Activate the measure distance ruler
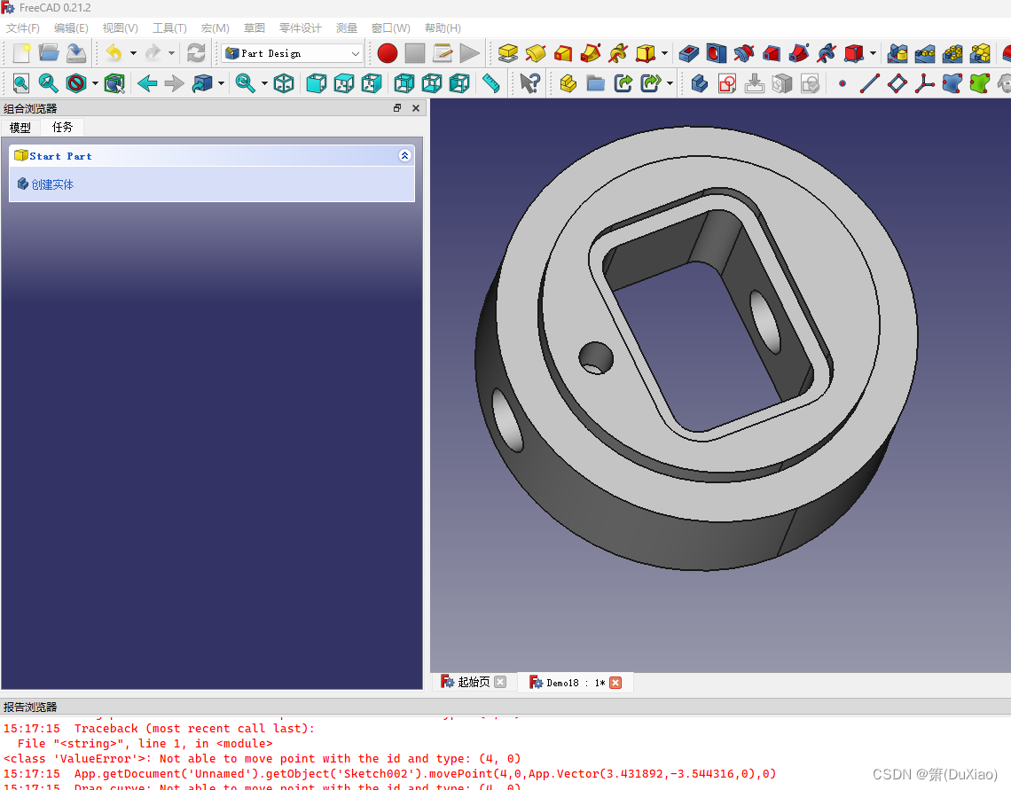Screen dimensions: 1011x790 [x=491, y=83]
